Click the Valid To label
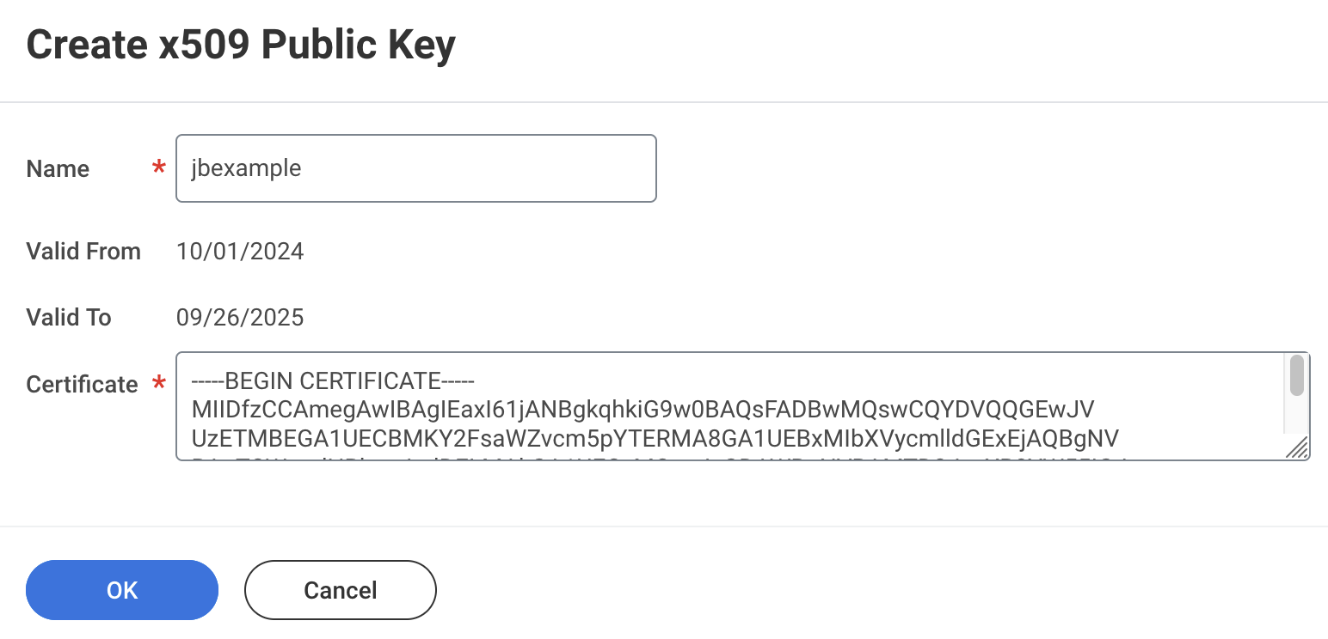Image resolution: width=1328 pixels, height=639 pixels. pyautogui.click(x=68, y=318)
